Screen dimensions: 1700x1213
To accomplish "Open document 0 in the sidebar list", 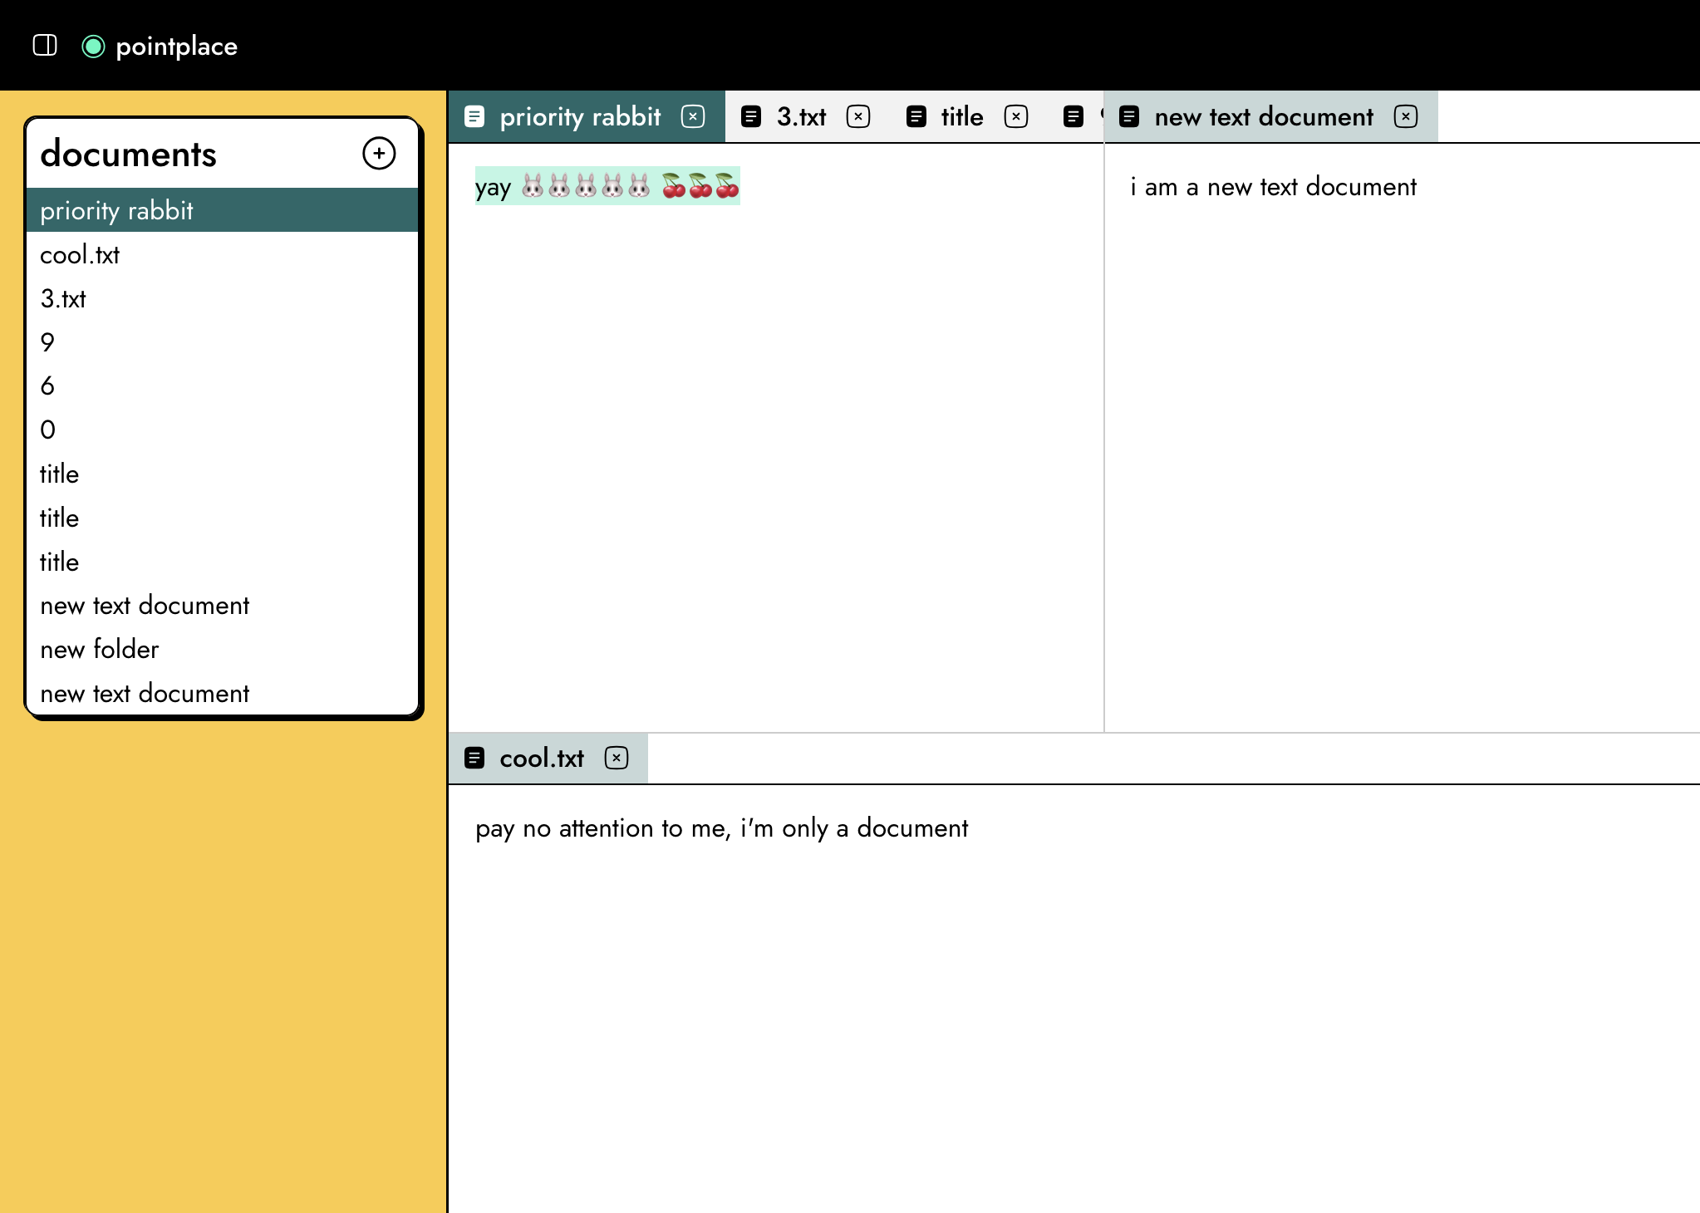I will point(47,430).
